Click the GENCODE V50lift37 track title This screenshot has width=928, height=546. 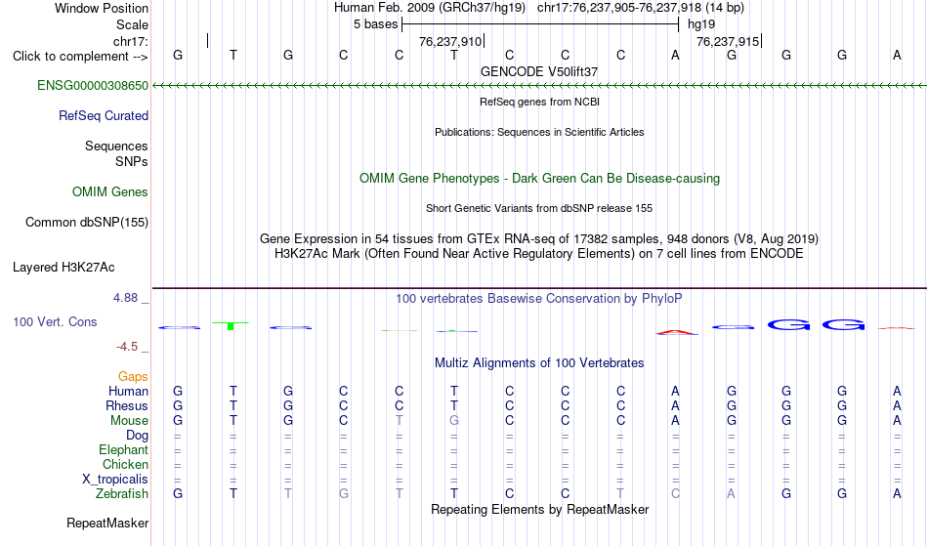[x=539, y=71]
